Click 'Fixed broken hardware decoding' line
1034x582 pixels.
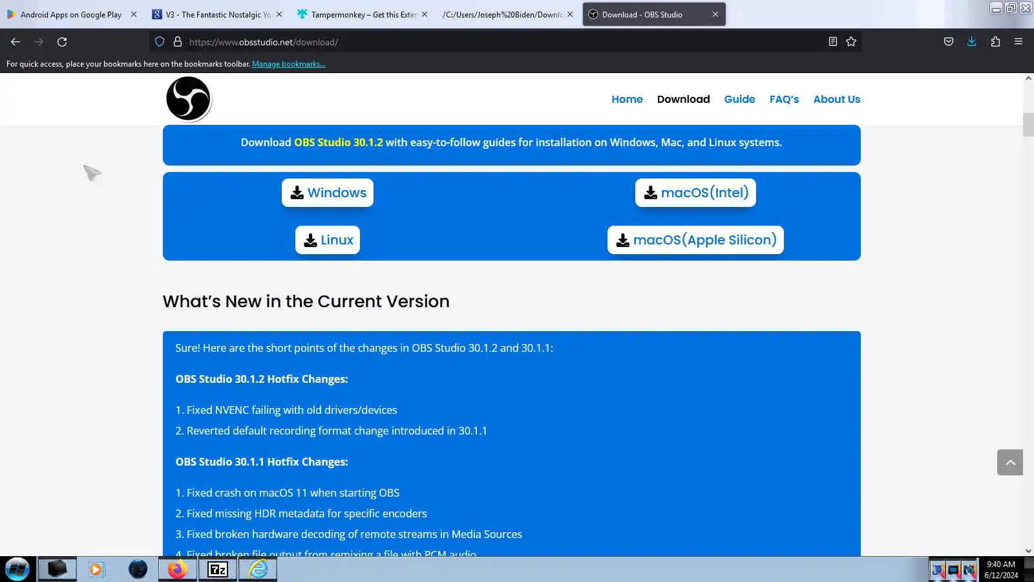coord(349,534)
